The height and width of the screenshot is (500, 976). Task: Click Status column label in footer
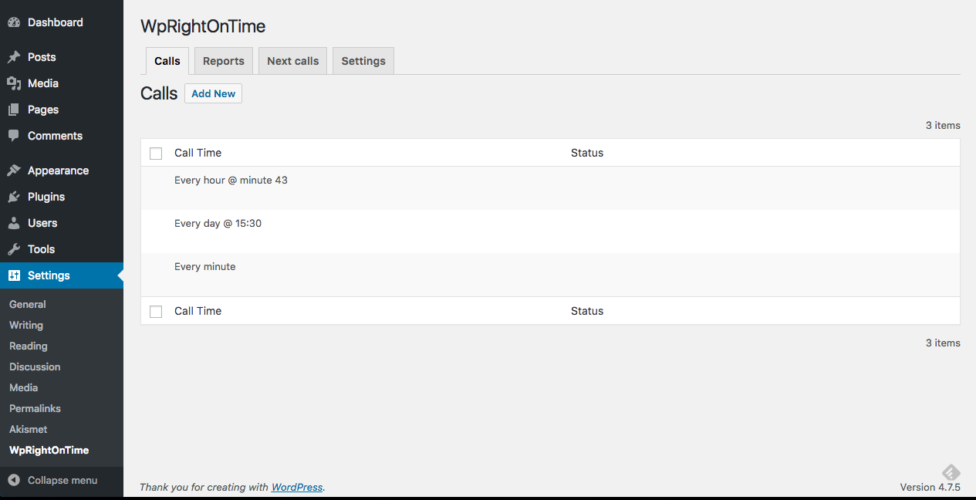click(x=587, y=311)
